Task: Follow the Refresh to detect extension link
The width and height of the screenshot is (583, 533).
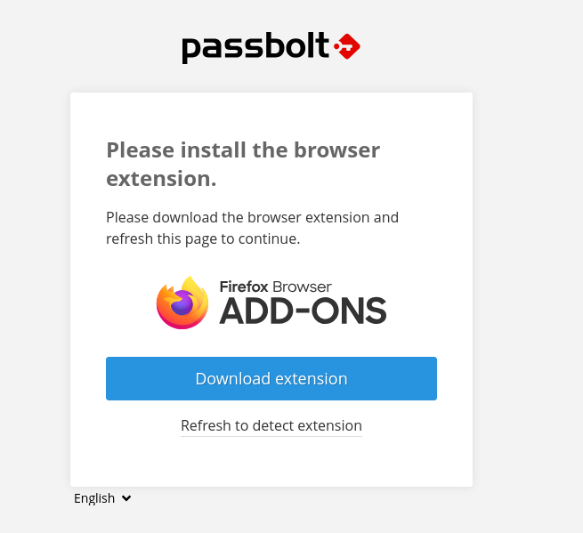Action: [271, 425]
